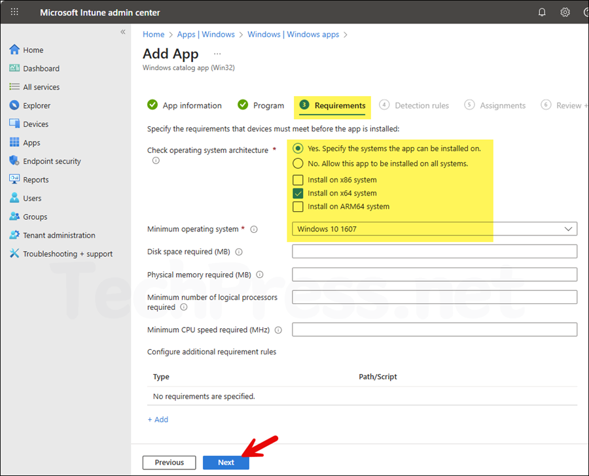589x476 pixels.
Task: Show info for Disk space required
Action: pyautogui.click(x=239, y=252)
